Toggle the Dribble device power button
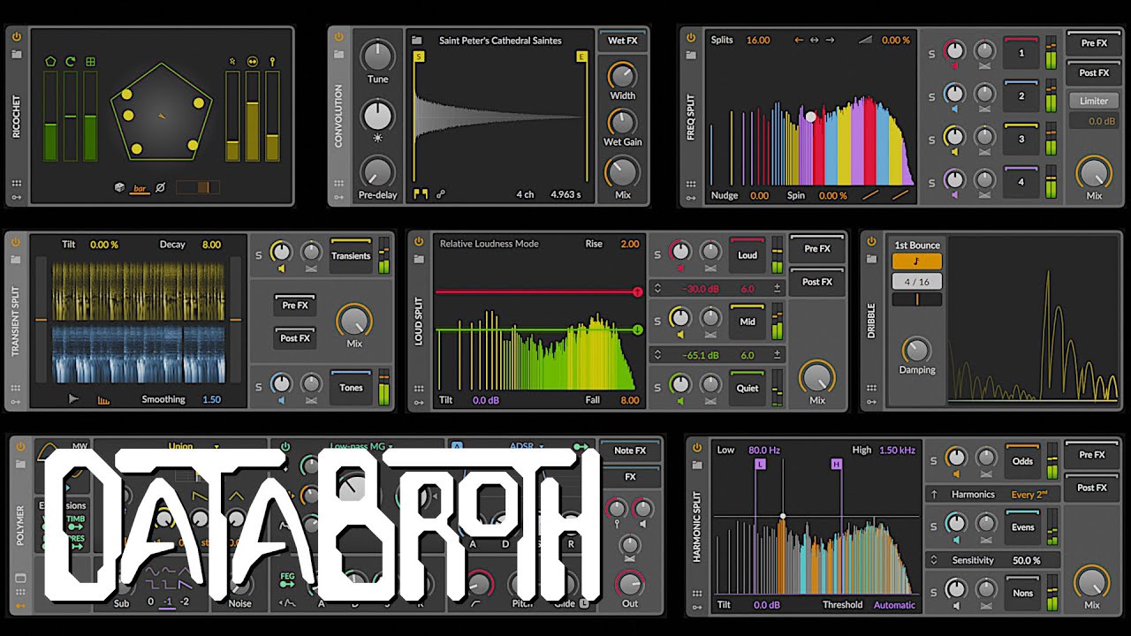 [870, 241]
